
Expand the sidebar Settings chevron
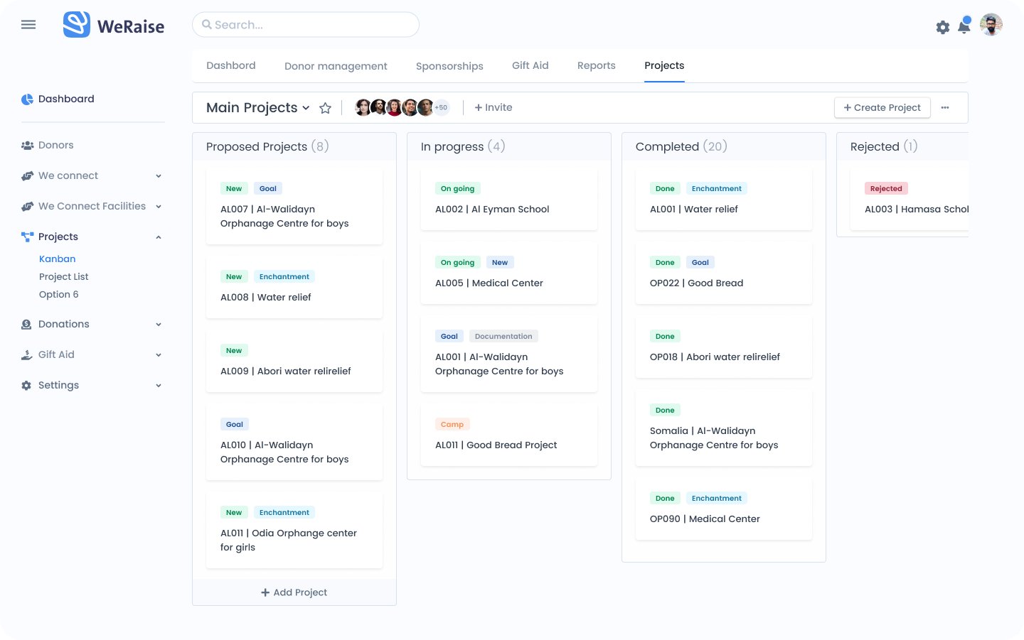159,386
